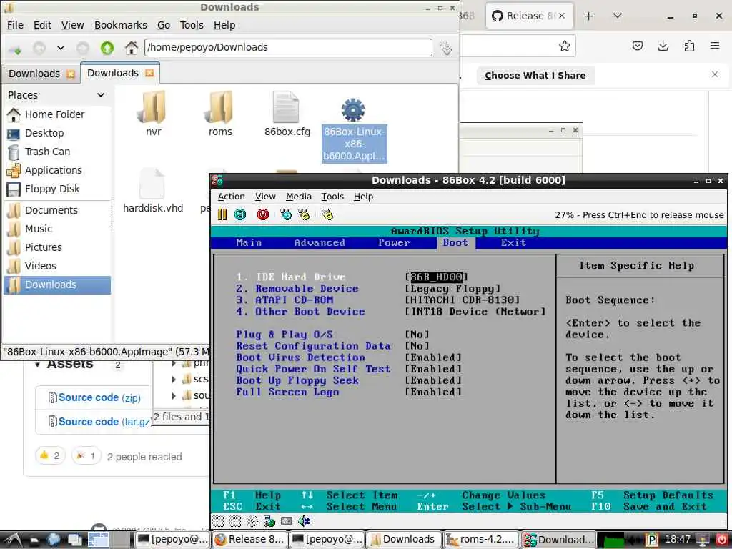This screenshot has height=549, width=732.
Task: Open the Tools menu in 86Box
Action: point(332,197)
